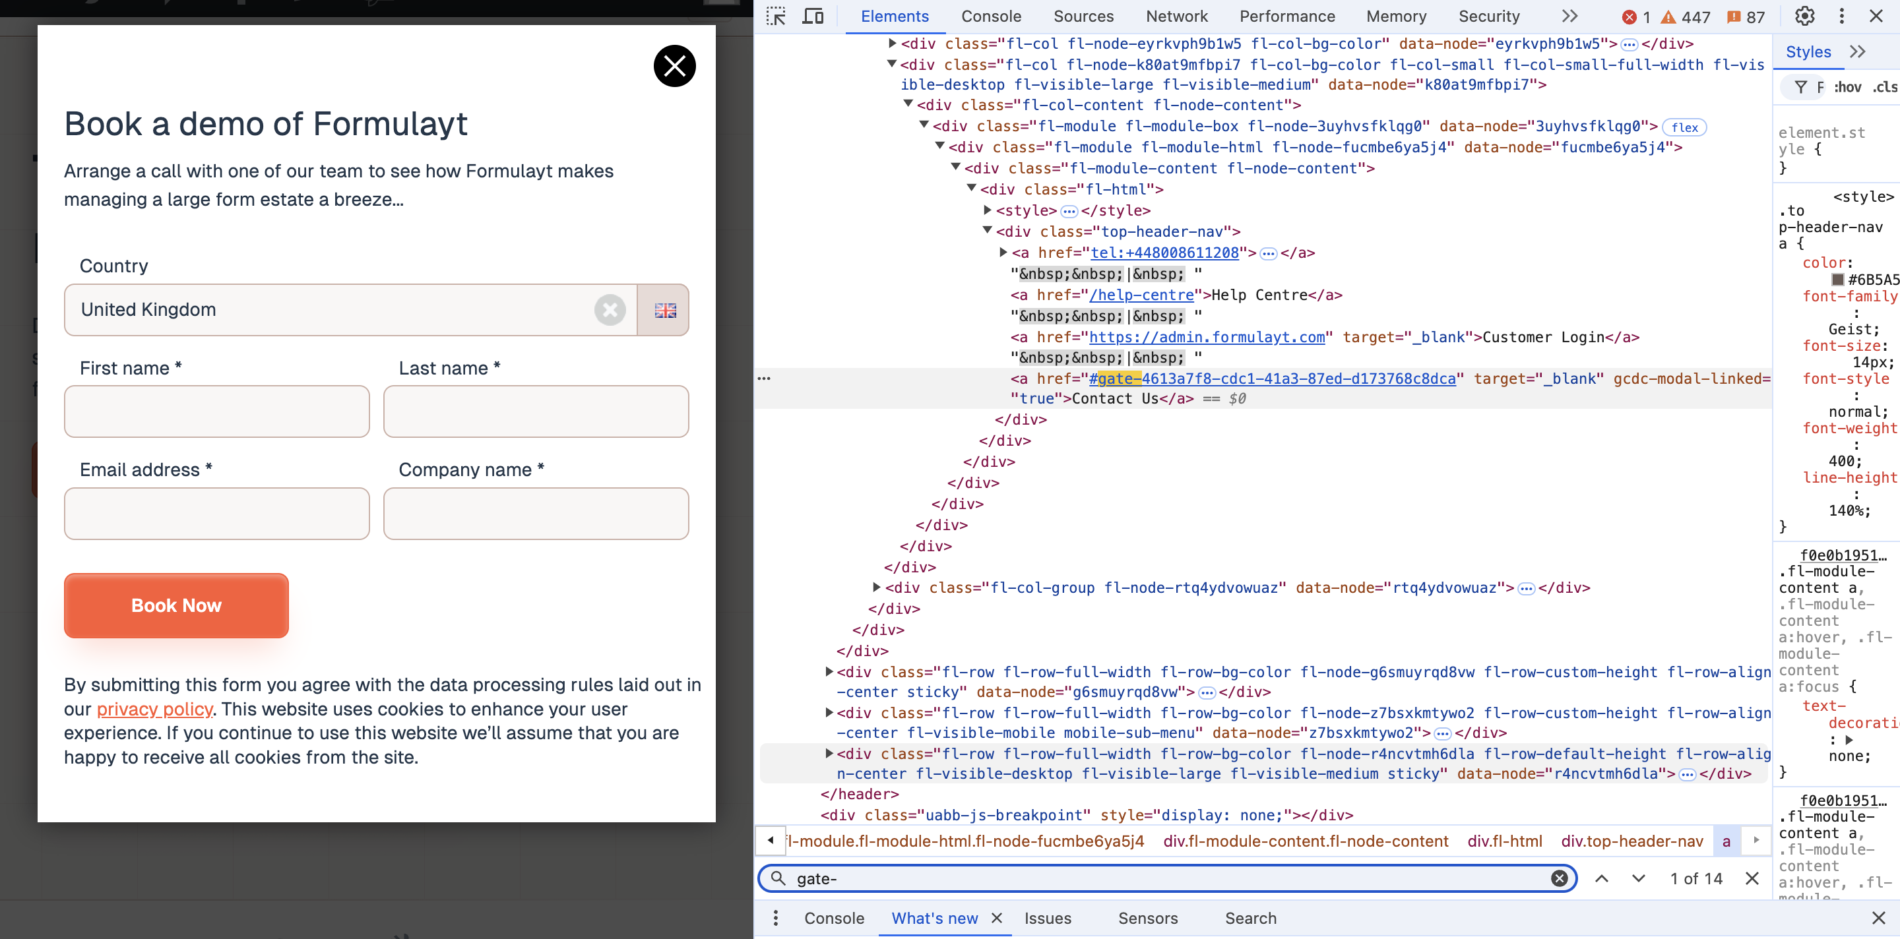Close the Book a demo modal
The width and height of the screenshot is (1900, 939).
point(674,67)
